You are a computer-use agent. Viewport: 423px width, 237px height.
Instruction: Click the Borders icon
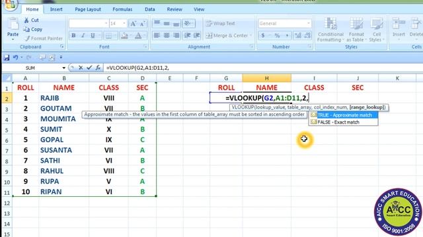click(108, 36)
